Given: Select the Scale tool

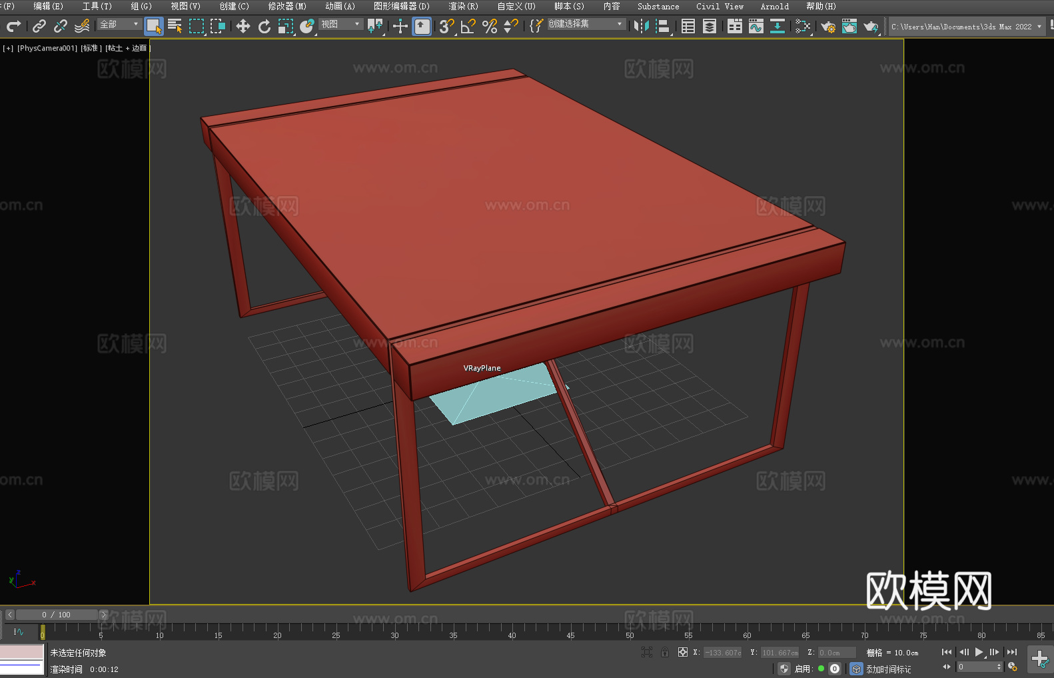Looking at the screenshot, I should (286, 26).
